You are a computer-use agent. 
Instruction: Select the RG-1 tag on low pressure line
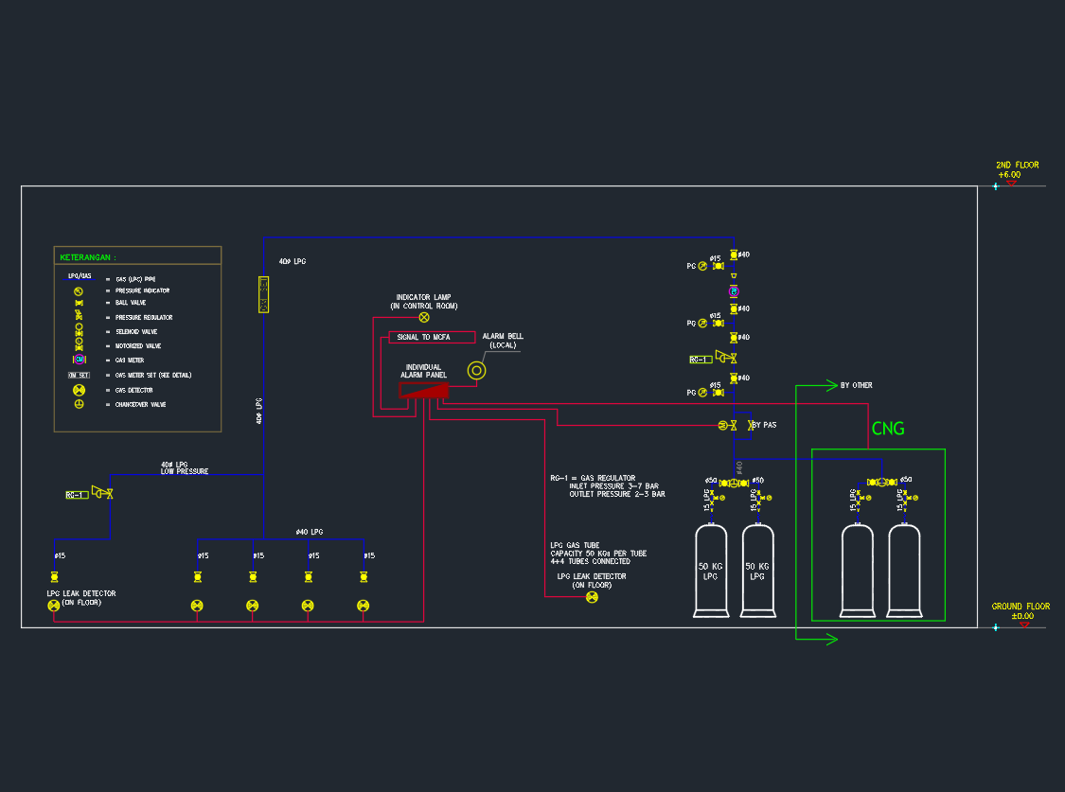[x=76, y=495]
